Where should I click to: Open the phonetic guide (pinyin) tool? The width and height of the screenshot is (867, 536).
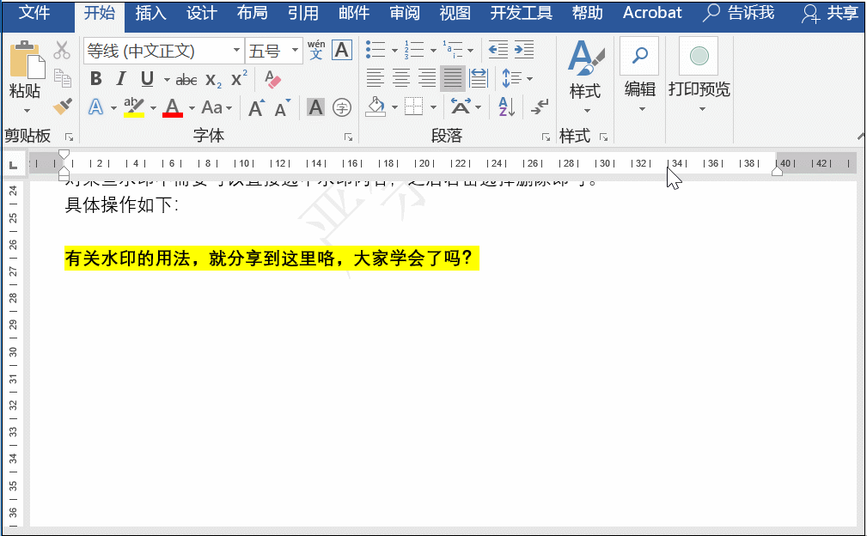[x=315, y=50]
